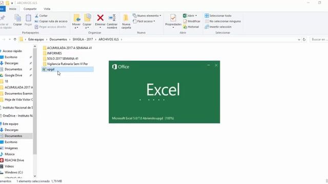328x184 pixels.
Task: Select Descargas under Acceso rápido
Action: point(11,63)
